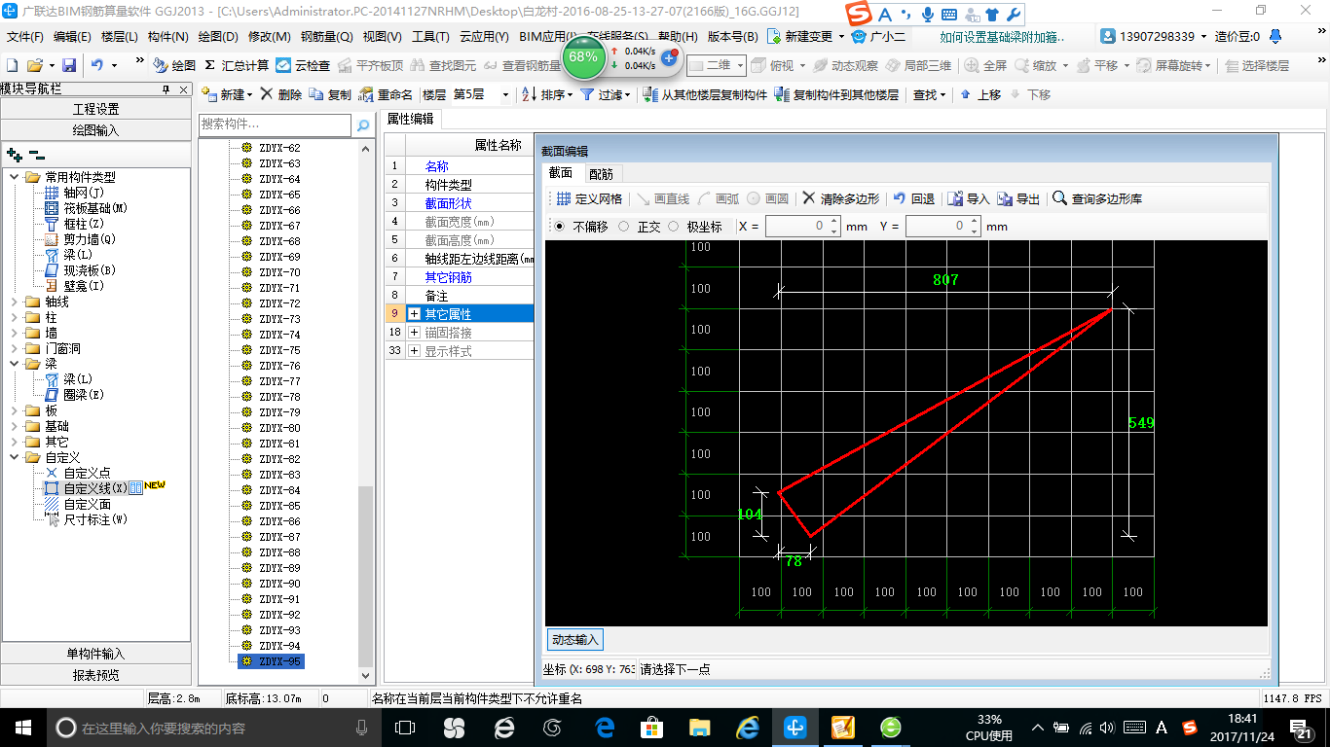This screenshot has height=747, width=1330.
Task: Click 清除多边形 to clear polygon
Action: [x=840, y=198]
